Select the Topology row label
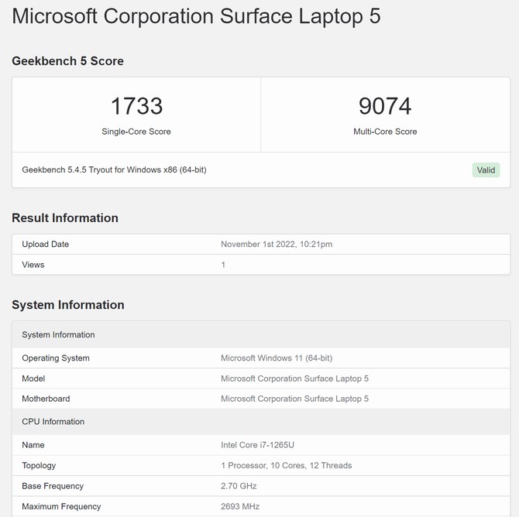This screenshot has height=517, width=519. (39, 466)
